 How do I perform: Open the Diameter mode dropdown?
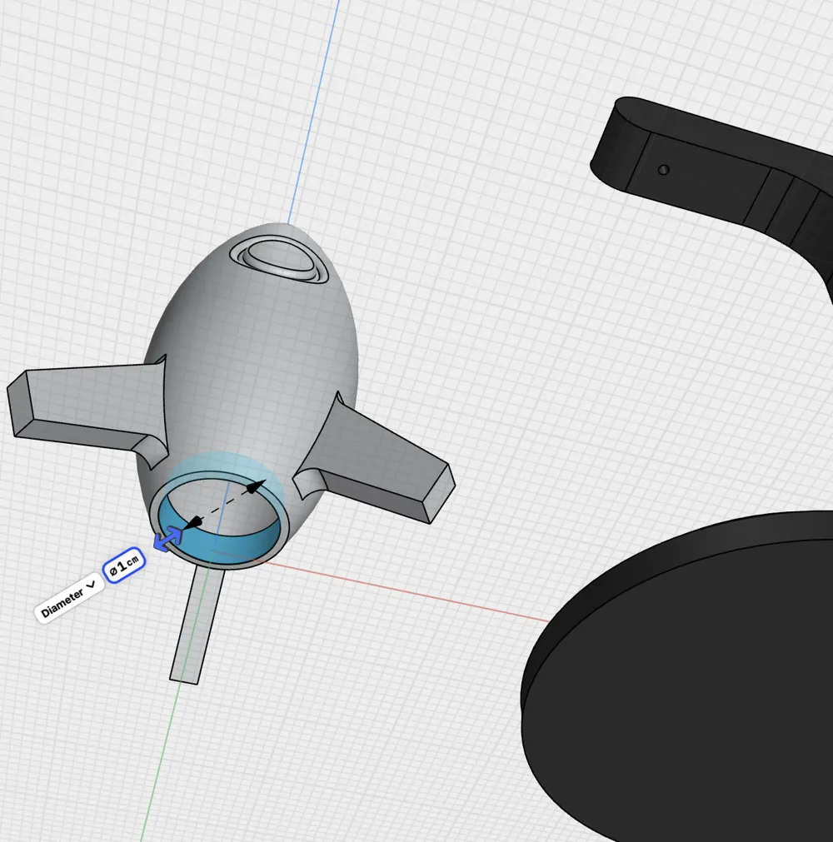click(69, 598)
